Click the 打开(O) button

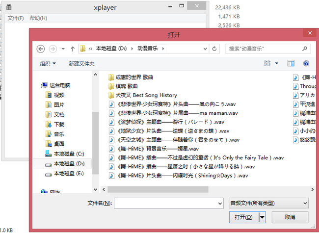(244, 217)
